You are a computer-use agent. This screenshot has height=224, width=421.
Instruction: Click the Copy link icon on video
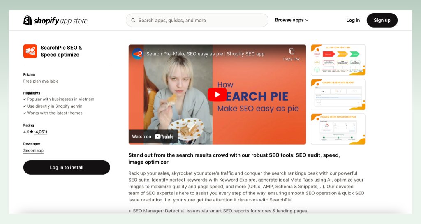291,51
